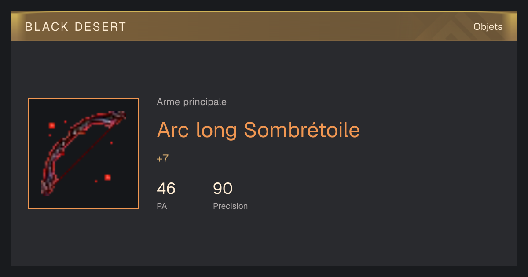Click the 46 attack value
Viewport: 528px width, 277px height.
tap(166, 189)
